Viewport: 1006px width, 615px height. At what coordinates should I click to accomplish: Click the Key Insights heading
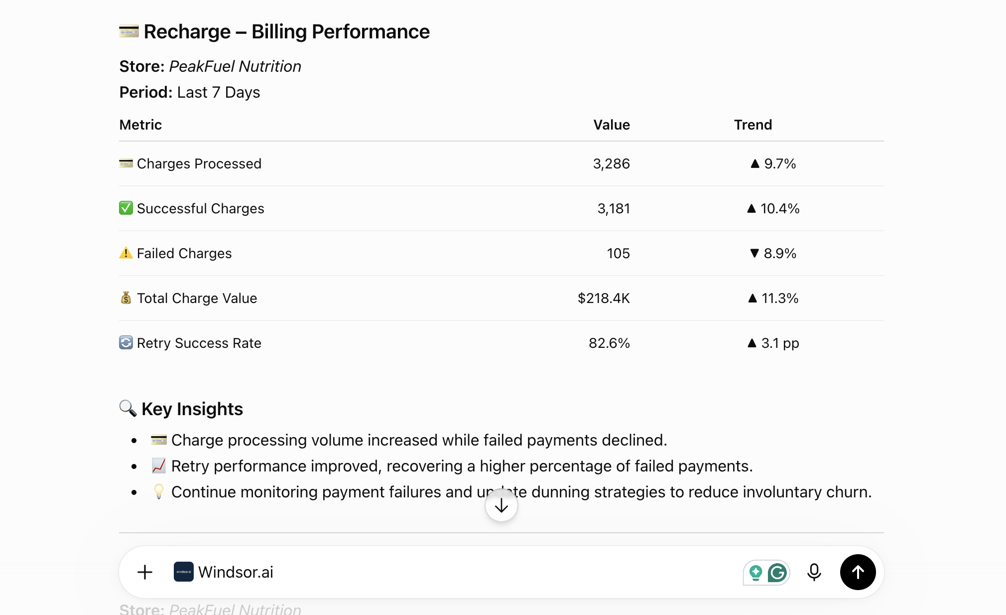[192, 409]
